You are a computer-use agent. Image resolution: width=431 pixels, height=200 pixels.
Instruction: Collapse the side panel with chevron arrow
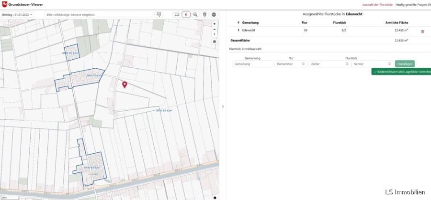click(223, 106)
